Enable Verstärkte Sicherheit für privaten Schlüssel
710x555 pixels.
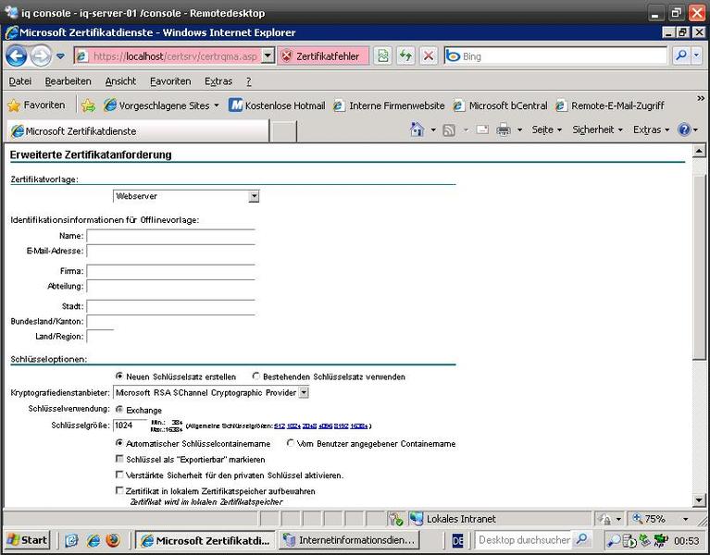(x=119, y=475)
